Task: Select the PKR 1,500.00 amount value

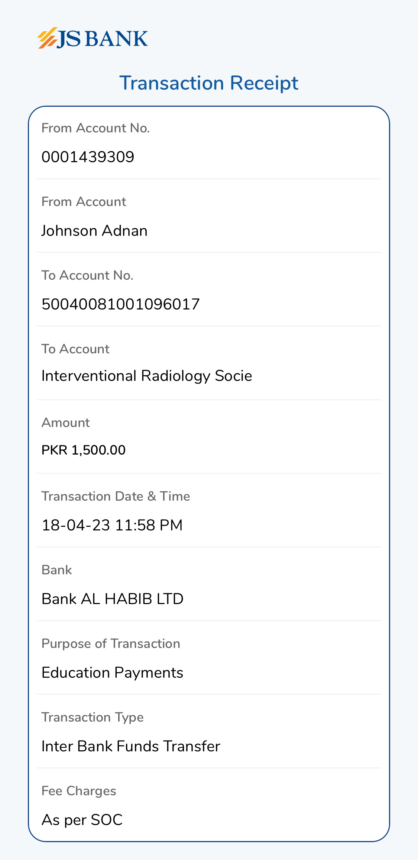Action: point(84,450)
